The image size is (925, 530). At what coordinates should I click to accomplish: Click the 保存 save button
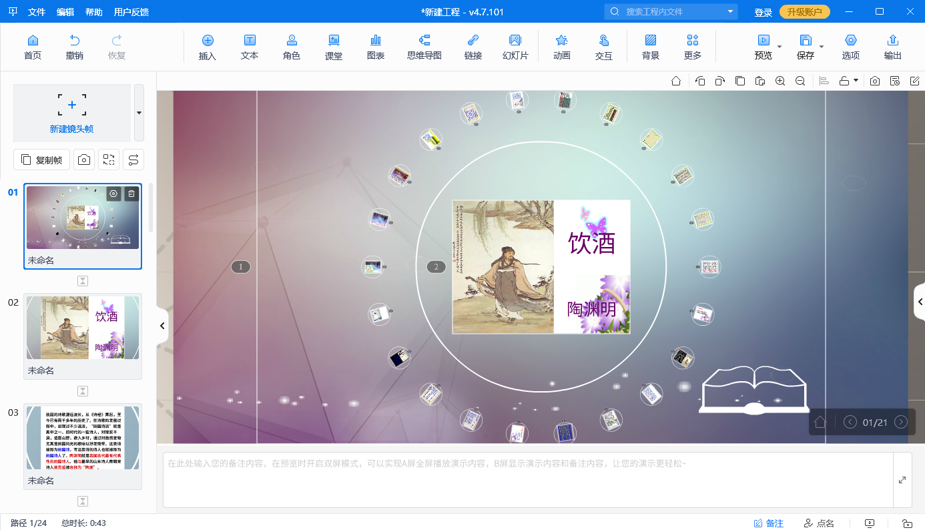pos(806,47)
